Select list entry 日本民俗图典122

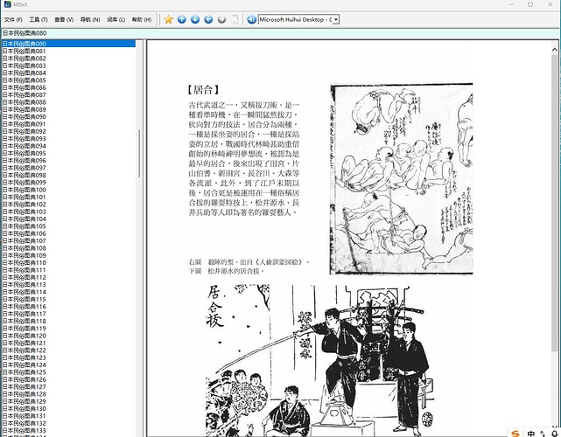68,350
